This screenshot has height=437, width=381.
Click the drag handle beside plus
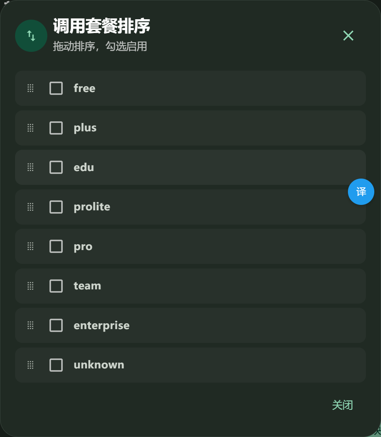click(x=31, y=128)
